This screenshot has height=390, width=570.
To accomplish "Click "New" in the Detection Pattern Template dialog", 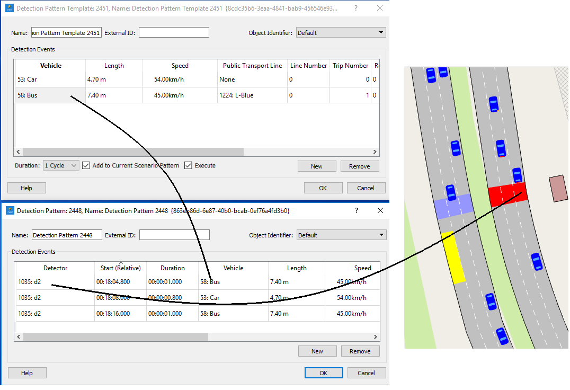I will (317, 166).
